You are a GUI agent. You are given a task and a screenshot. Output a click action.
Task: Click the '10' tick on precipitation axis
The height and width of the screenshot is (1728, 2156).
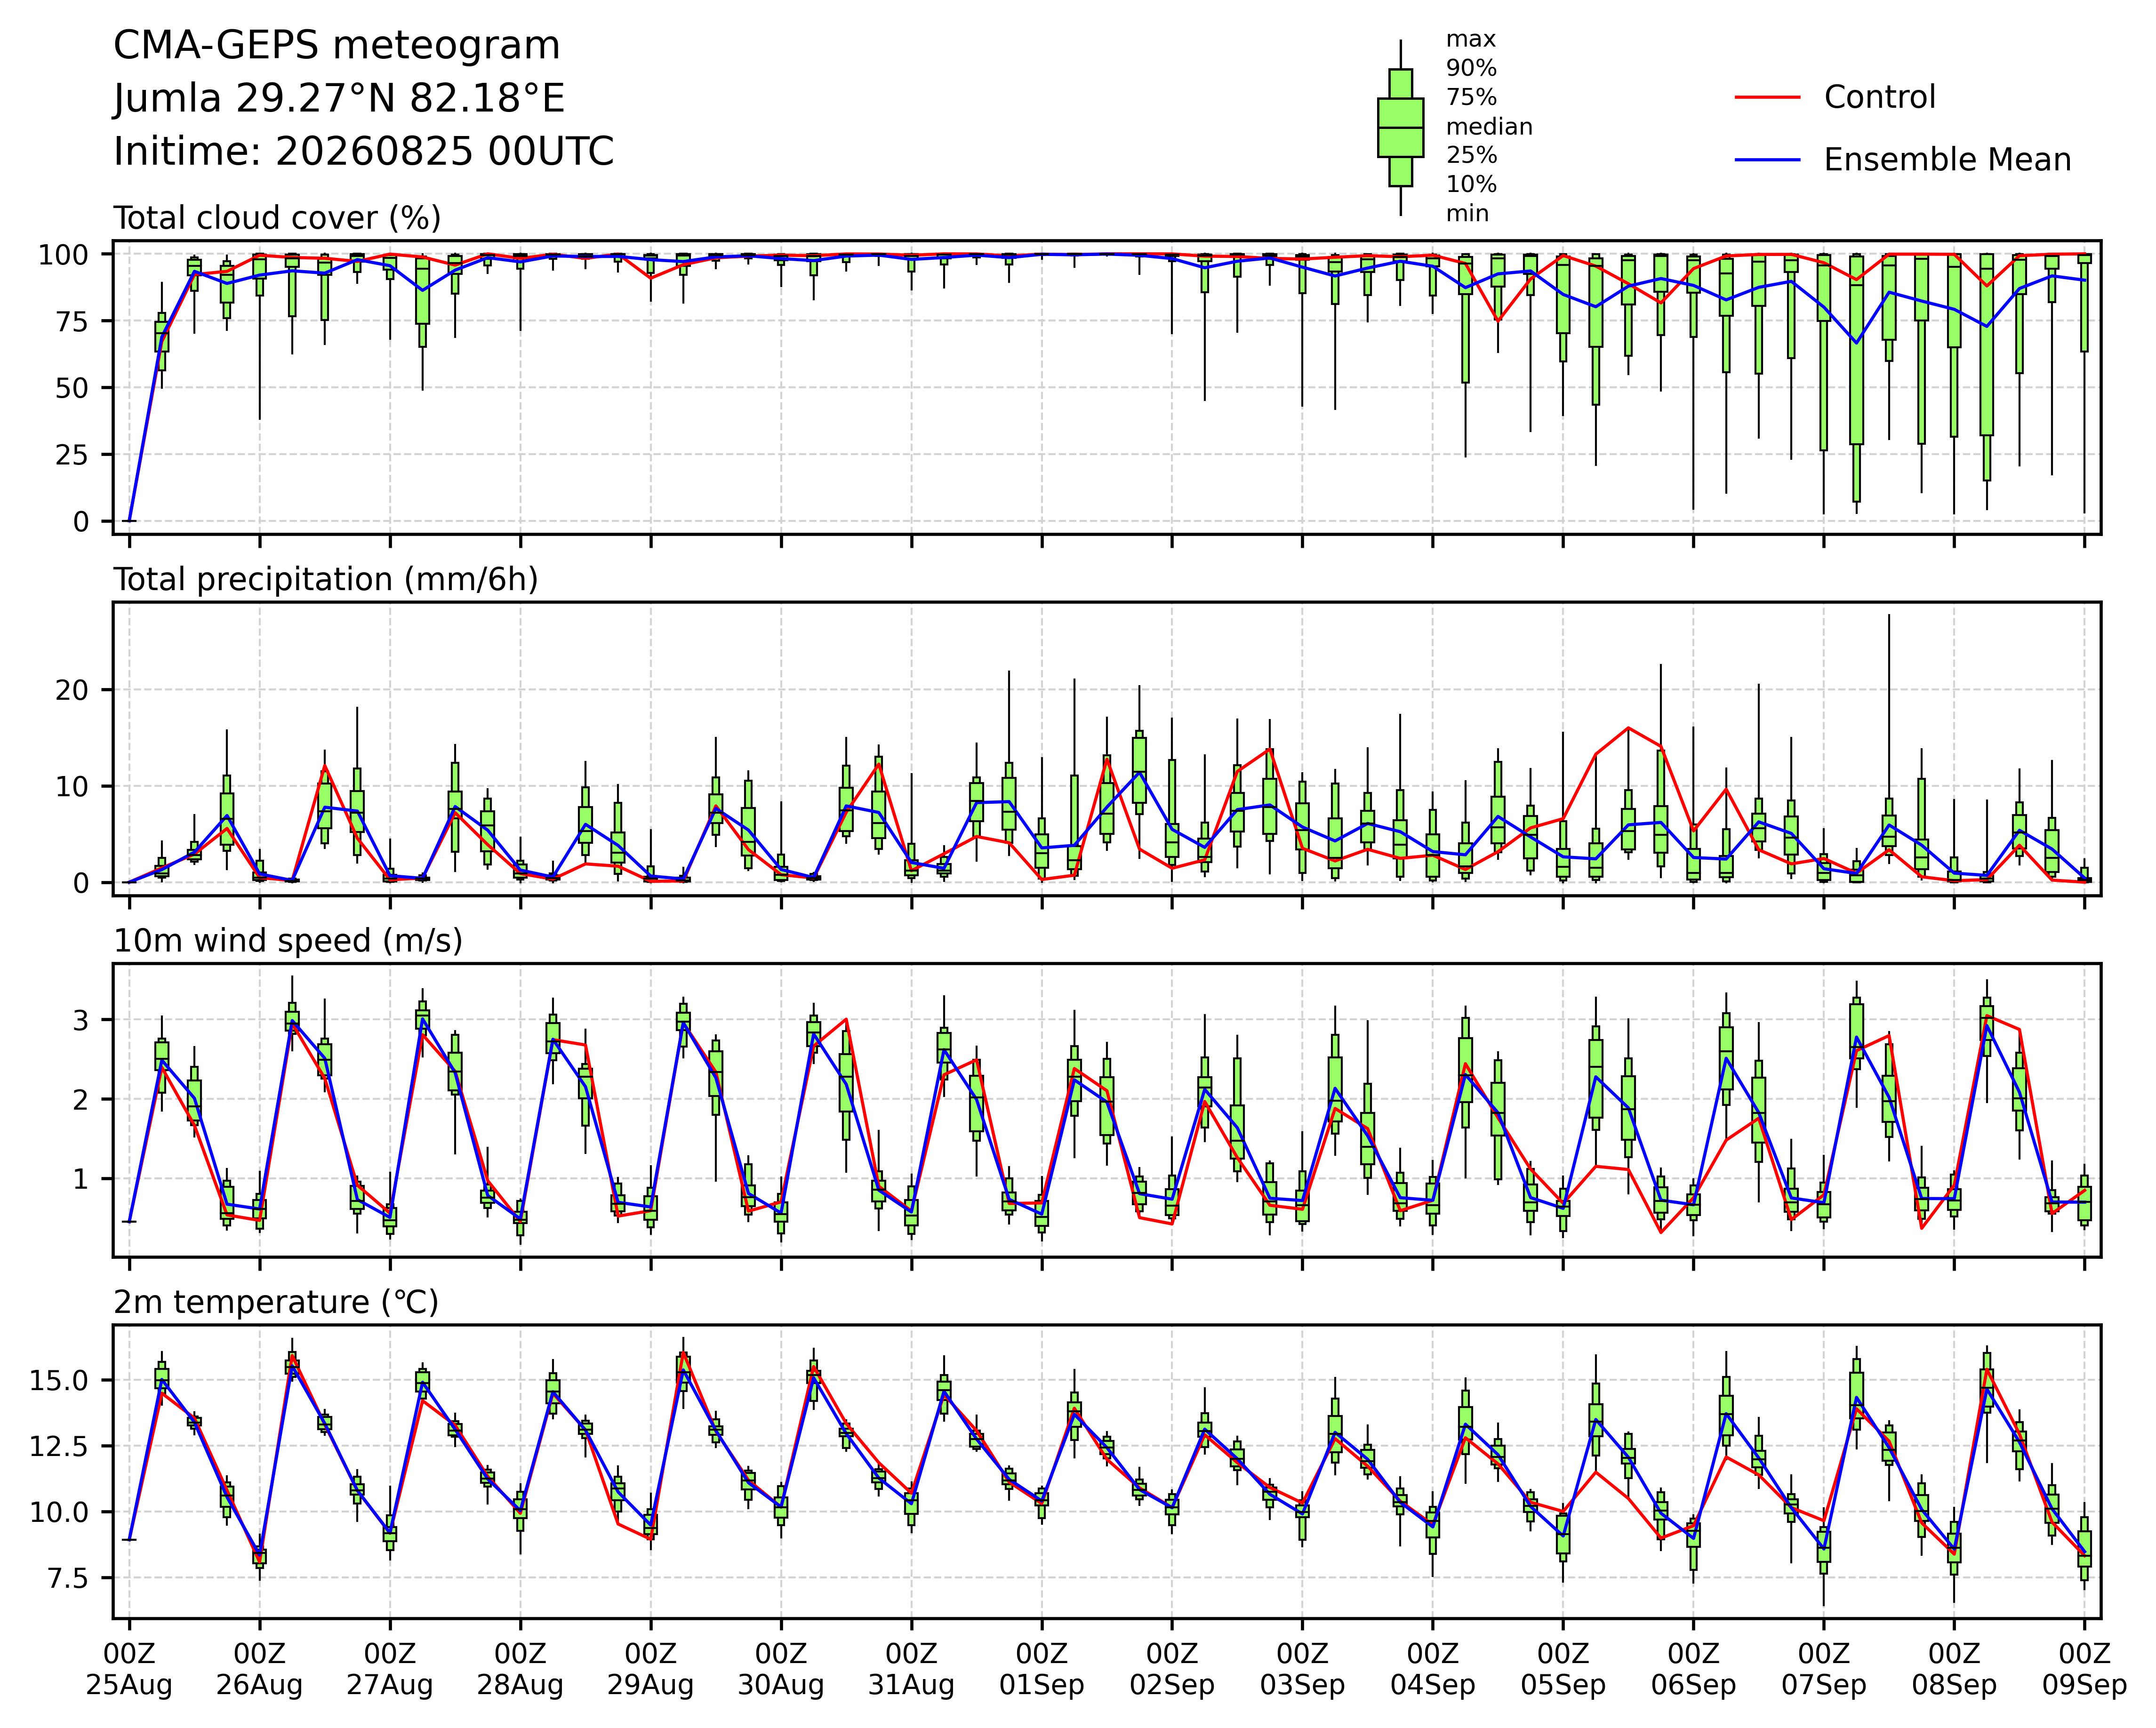point(72,787)
